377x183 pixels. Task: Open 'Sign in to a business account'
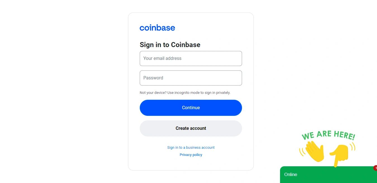click(x=191, y=147)
